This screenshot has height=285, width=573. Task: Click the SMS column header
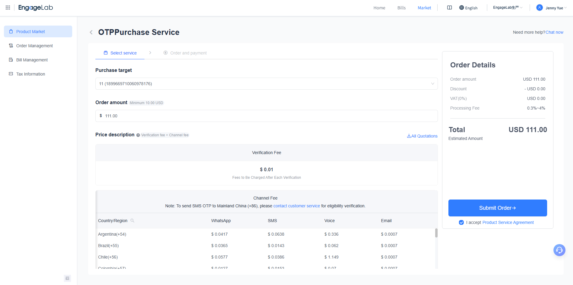(x=272, y=221)
